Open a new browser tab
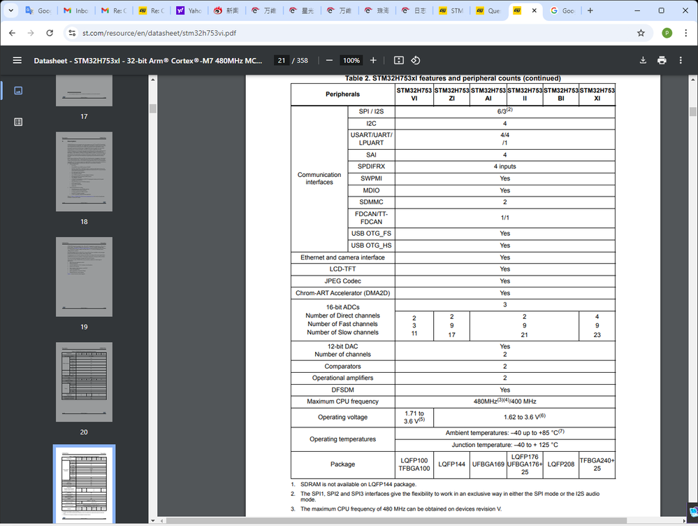 pos(590,10)
